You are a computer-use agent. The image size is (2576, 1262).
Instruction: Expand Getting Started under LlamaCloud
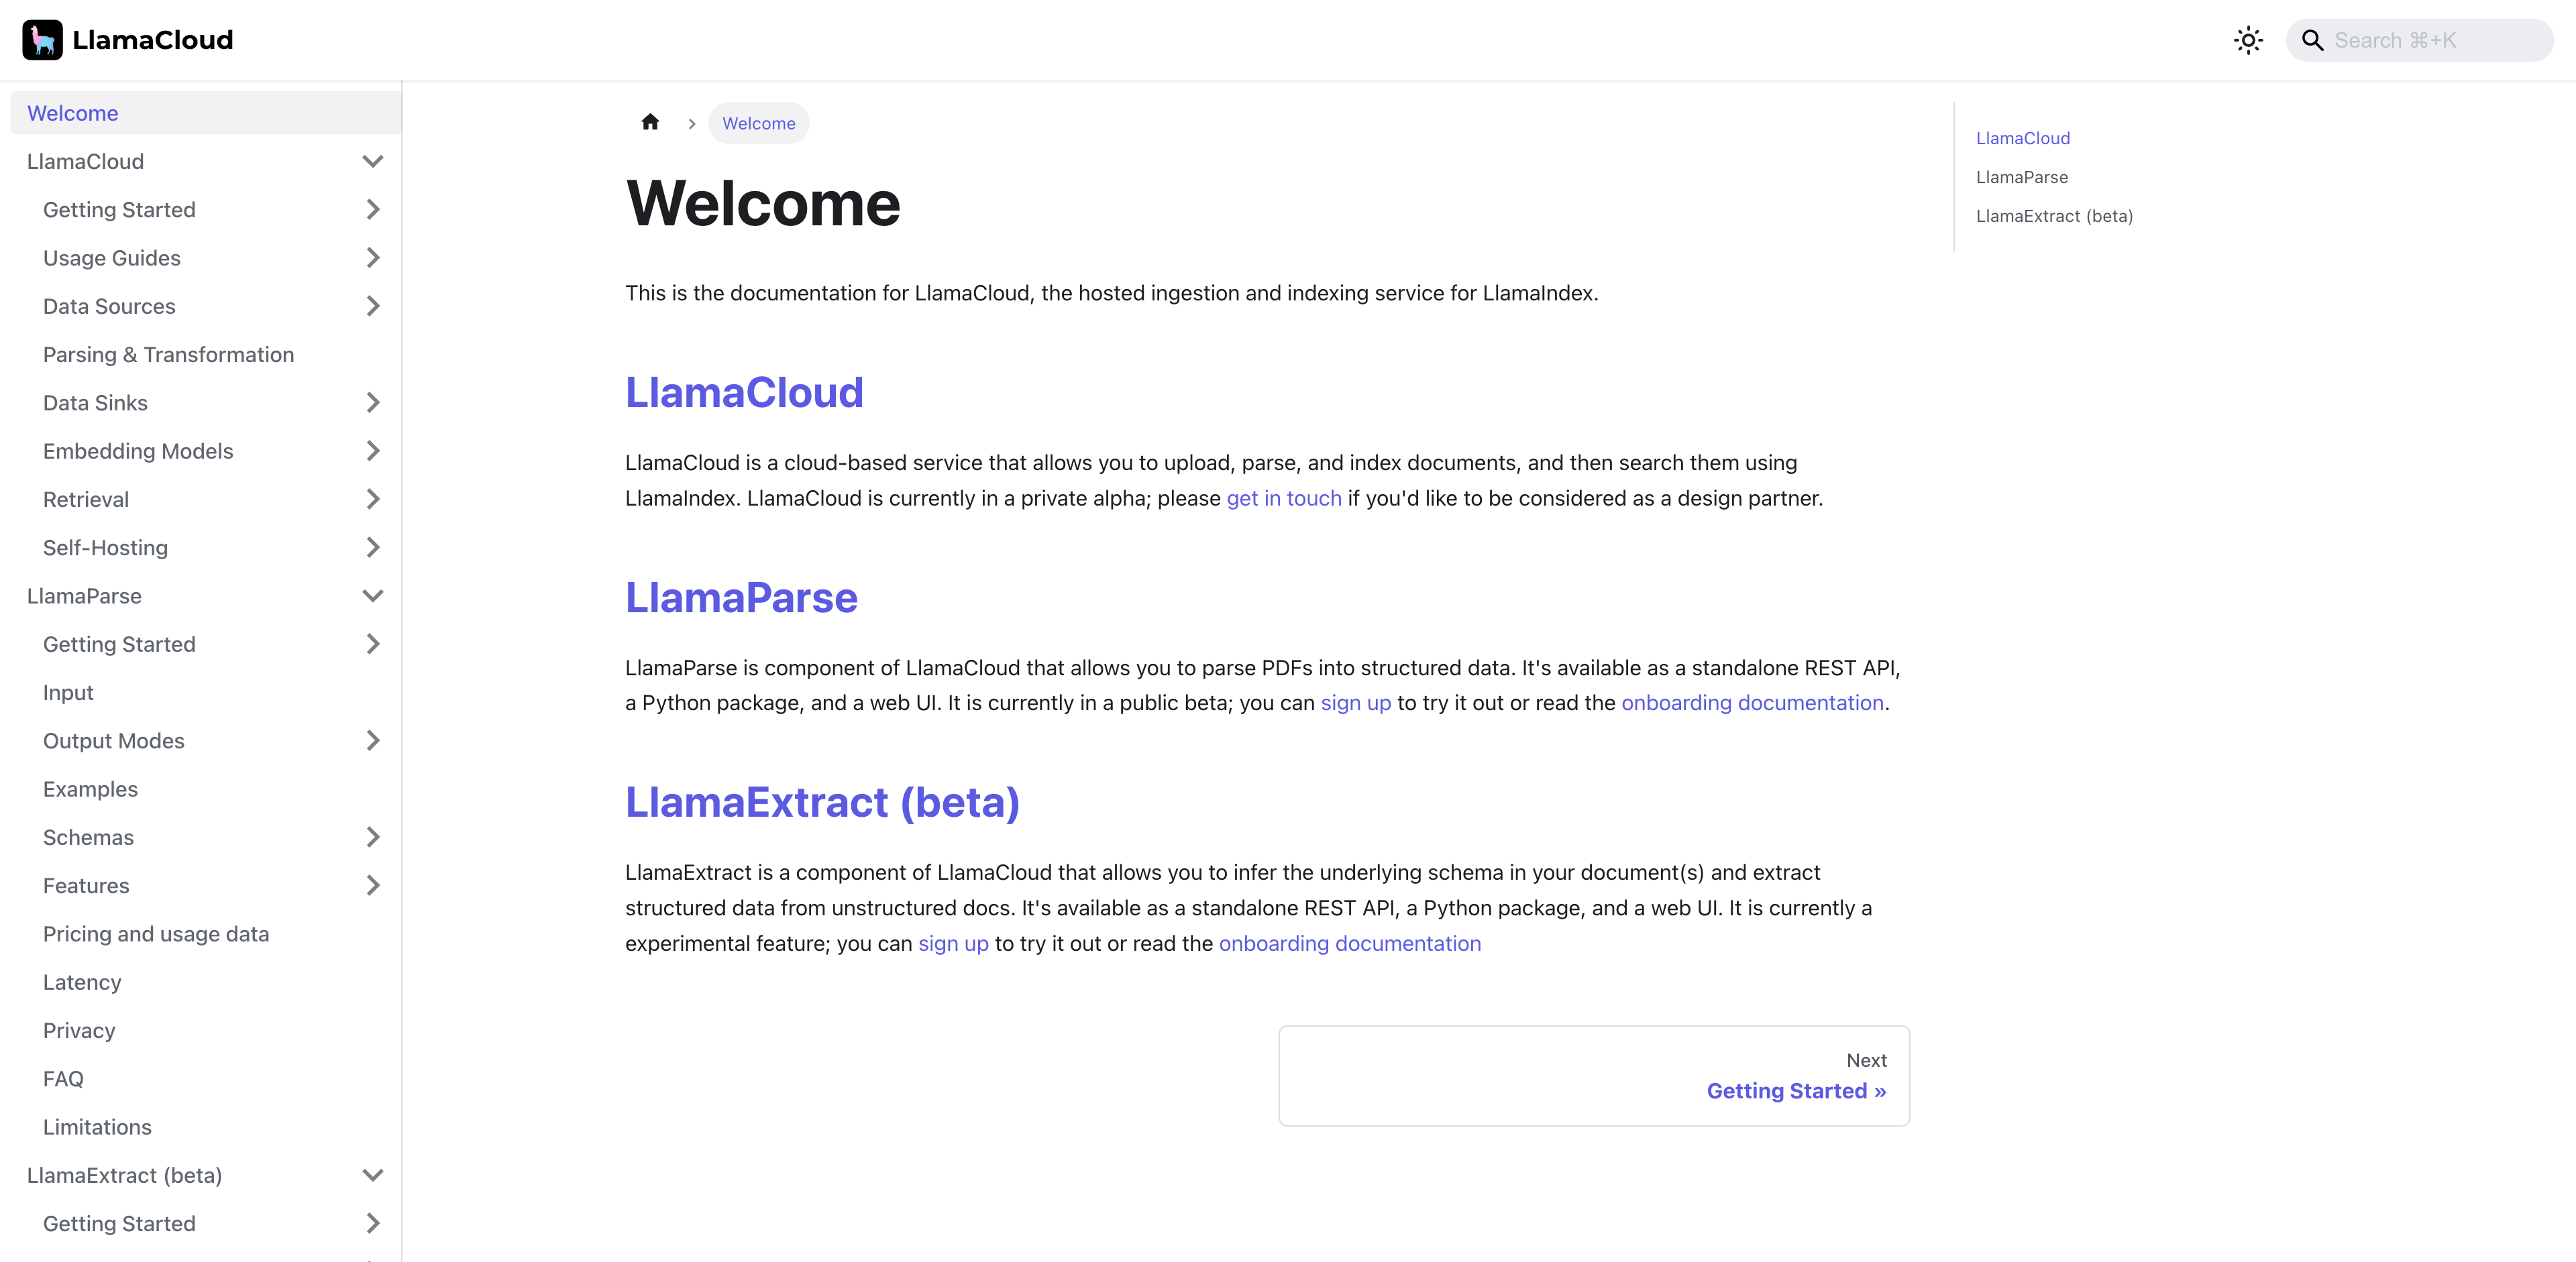[373, 210]
